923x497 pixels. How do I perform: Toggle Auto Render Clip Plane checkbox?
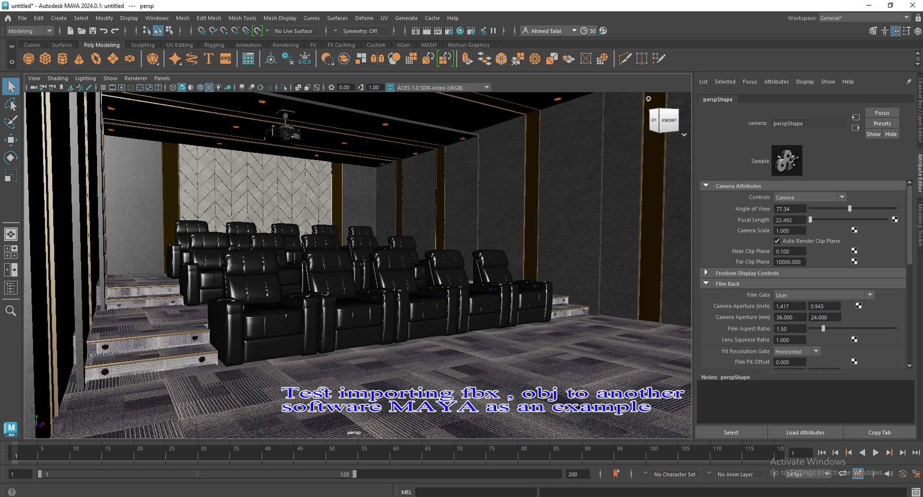pyautogui.click(x=777, y=240)
